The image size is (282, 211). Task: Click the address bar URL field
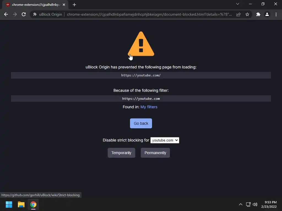[x=149, y=14]
